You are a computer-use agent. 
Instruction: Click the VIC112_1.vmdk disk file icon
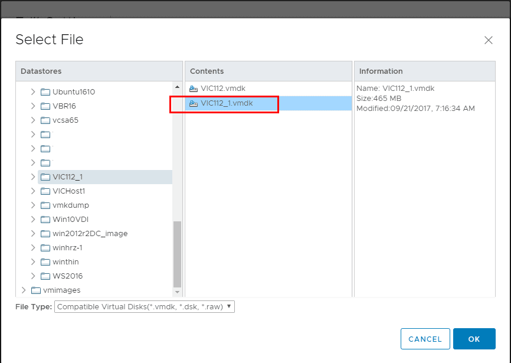pos(194,104)
